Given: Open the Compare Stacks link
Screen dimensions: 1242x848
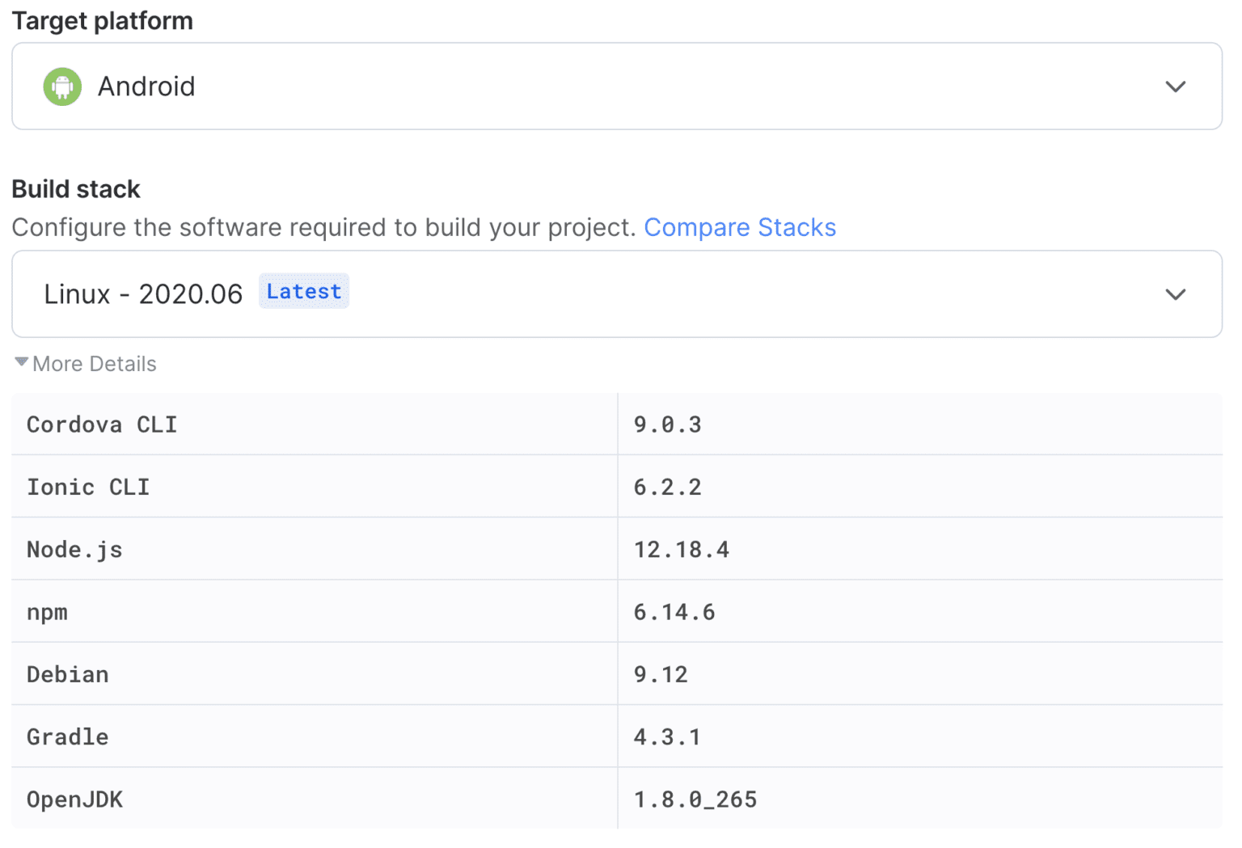Looking at the screenshot, I should tap(740, 227).
